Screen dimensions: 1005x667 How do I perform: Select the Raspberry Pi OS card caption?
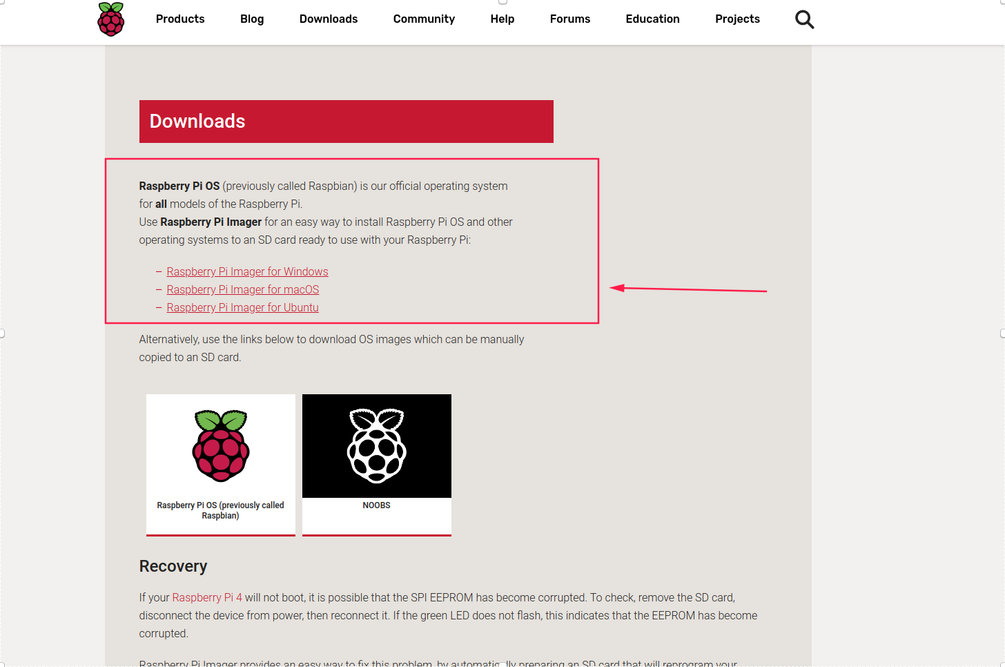coord(220,510)
